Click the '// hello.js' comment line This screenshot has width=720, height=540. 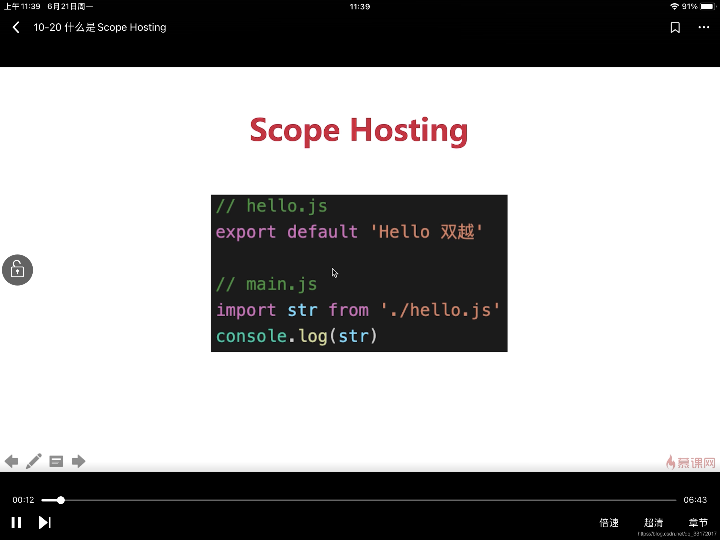click(x=272, y=206)
